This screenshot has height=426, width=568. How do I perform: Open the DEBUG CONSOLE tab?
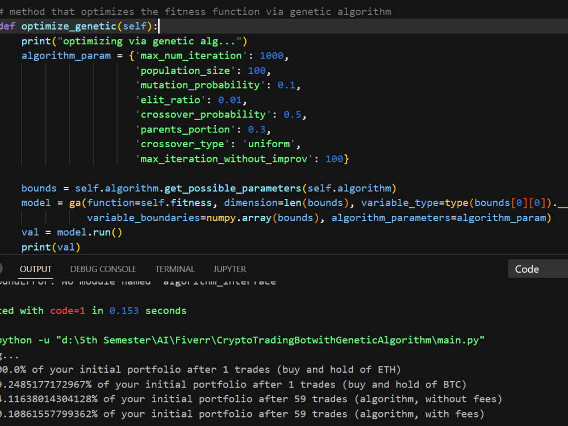[x=103, y=269]
